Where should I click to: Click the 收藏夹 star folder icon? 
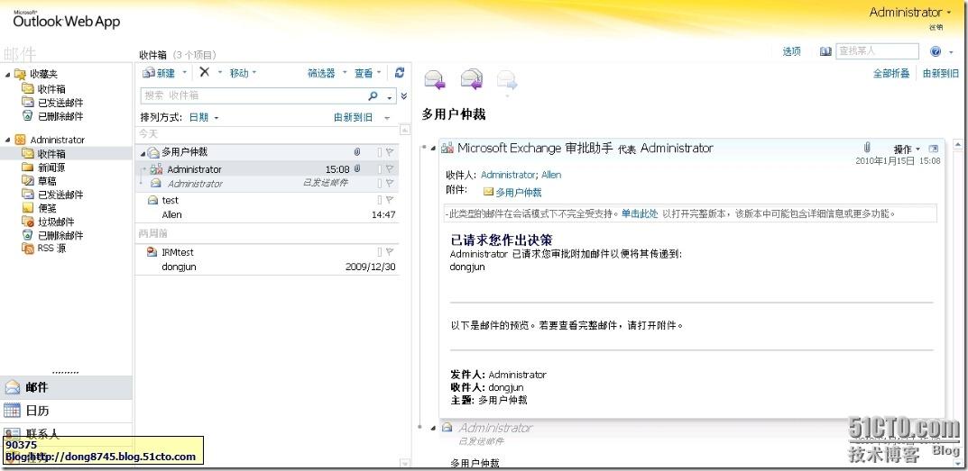click(21, 74)
